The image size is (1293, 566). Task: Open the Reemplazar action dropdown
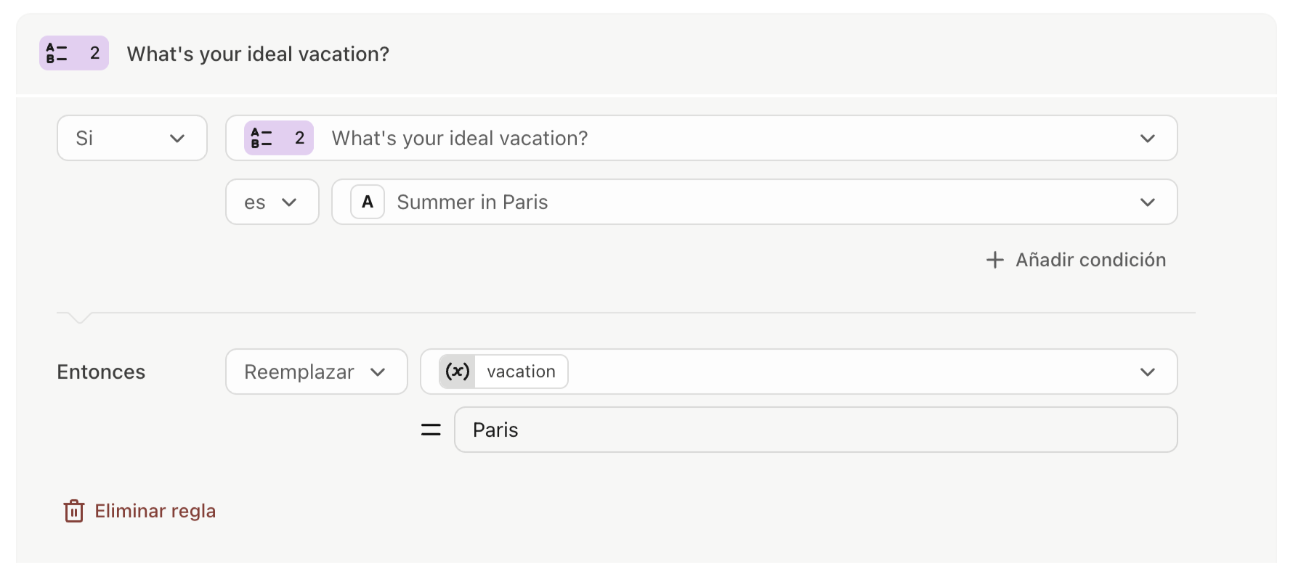coord(316,372)
